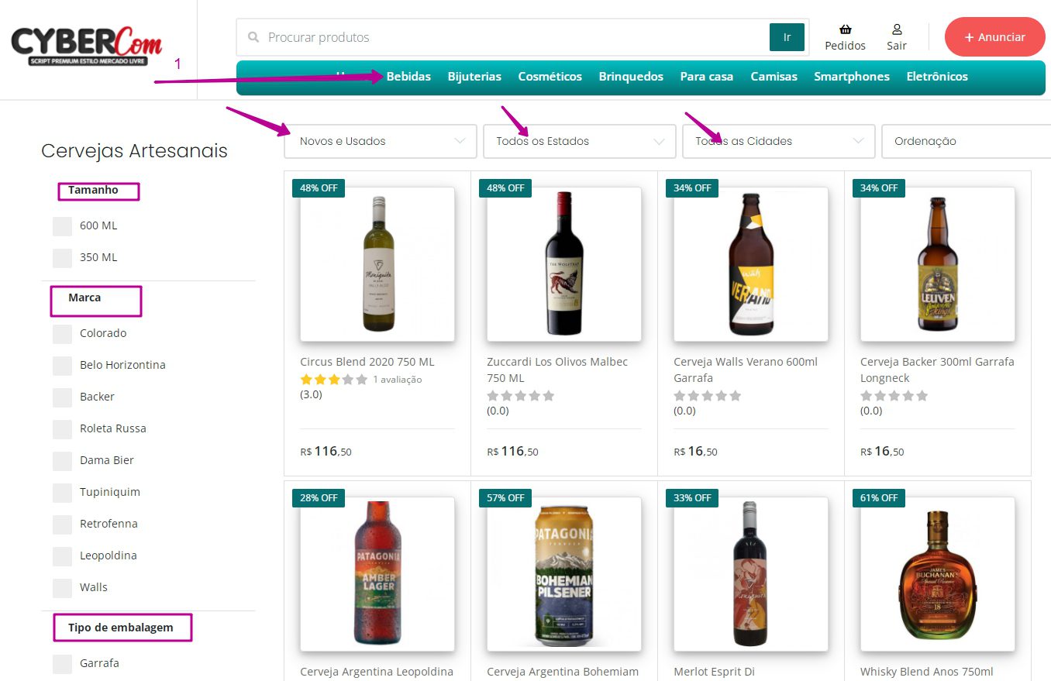1051x681 pixels.
Task: Open Cerveja Walls Verano bottle image
Action: [x=751, y=264]
